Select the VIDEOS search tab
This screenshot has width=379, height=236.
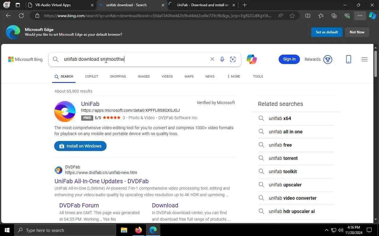tap(167, 76)
